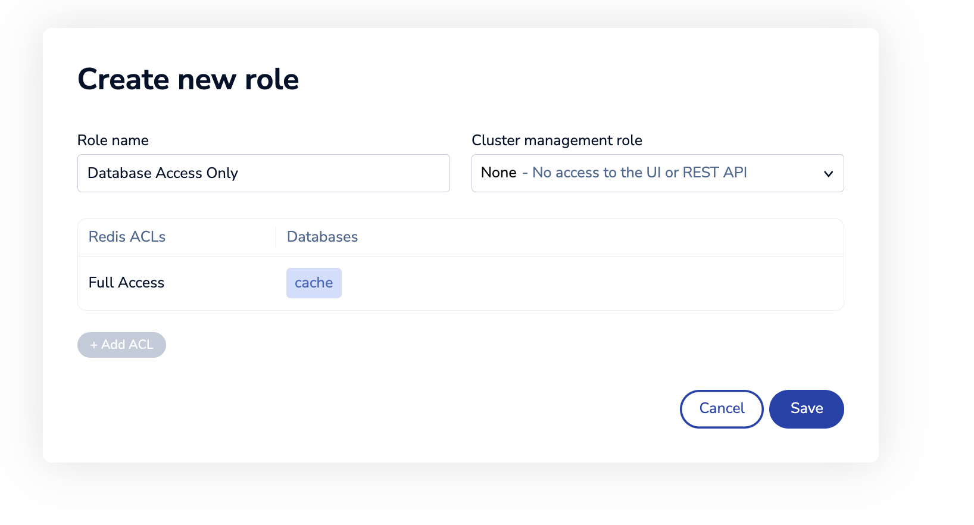Click the None value in the dropdown
Viewport: 974px width, 525px height.
click(x=498, y=173)
